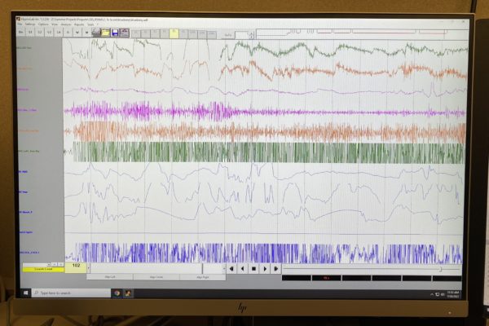Click the step back arrow button
The height and width of the screenshot is (326, 489).
[242, 267]
